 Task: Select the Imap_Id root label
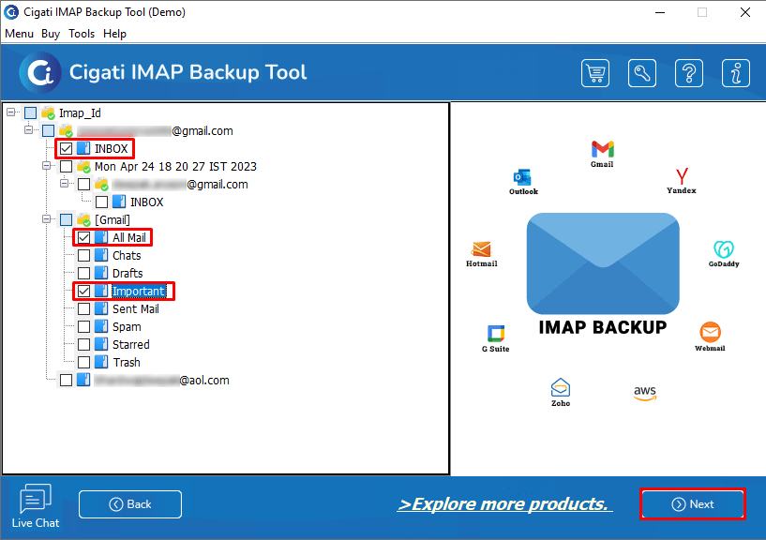click(80, 113)
